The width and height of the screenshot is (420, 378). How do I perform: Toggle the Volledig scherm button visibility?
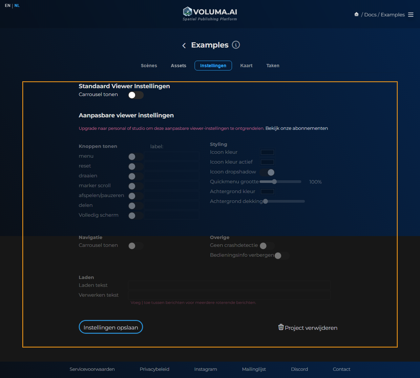[x=136, y=216]
